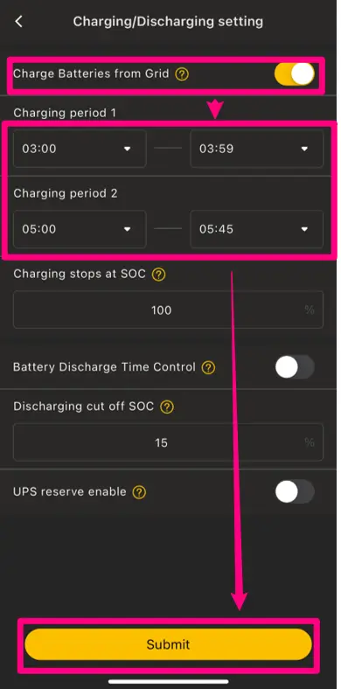The image size is (341, 689).
Task: Tap the Charging period 2 label
Action: (66, 194)
